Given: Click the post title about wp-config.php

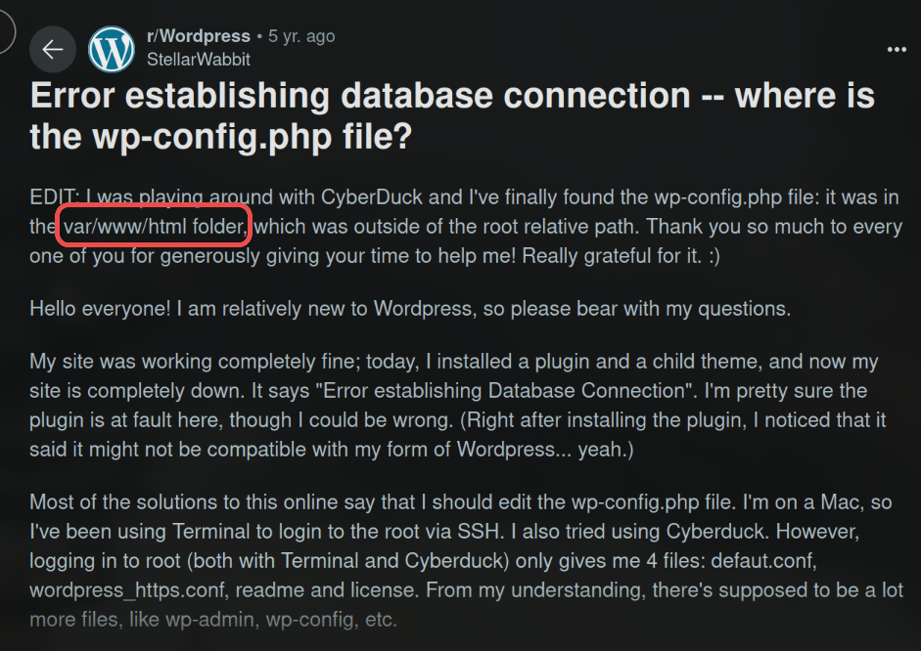Looking at the screenshot, I should (451, 115).
